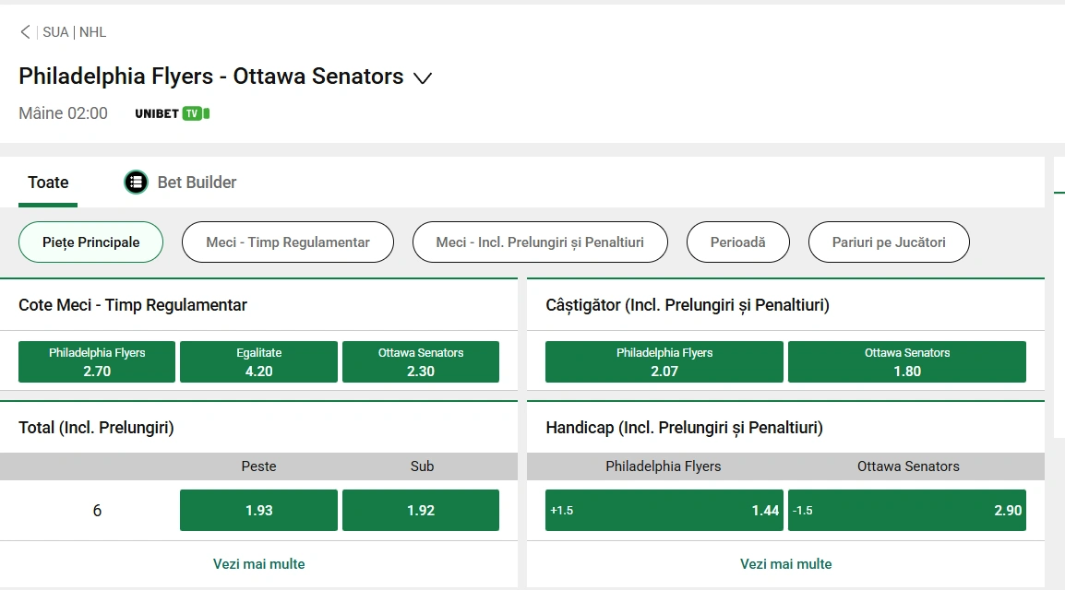
Task: Click Vezi mai multe under Handicap markets
Action: (784, 564)
